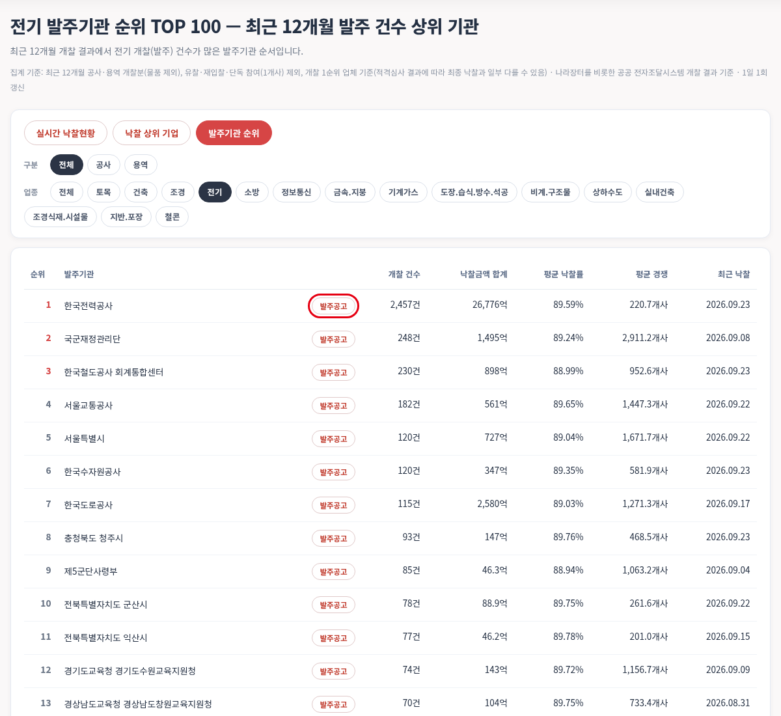
Task: Choose the 조경 industry filter
Action: [x=178, y=192]
